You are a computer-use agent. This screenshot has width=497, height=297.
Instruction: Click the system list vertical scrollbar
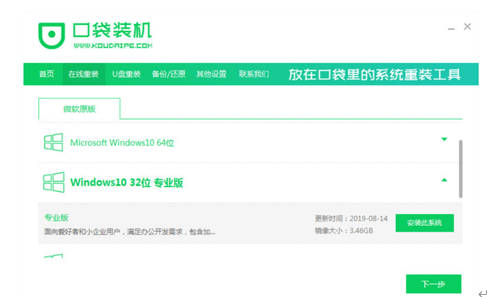[460, 169]
